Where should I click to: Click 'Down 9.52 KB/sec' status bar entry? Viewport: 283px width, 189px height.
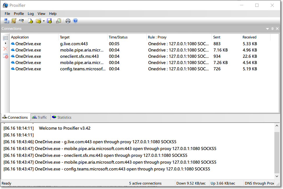[191, 183]
